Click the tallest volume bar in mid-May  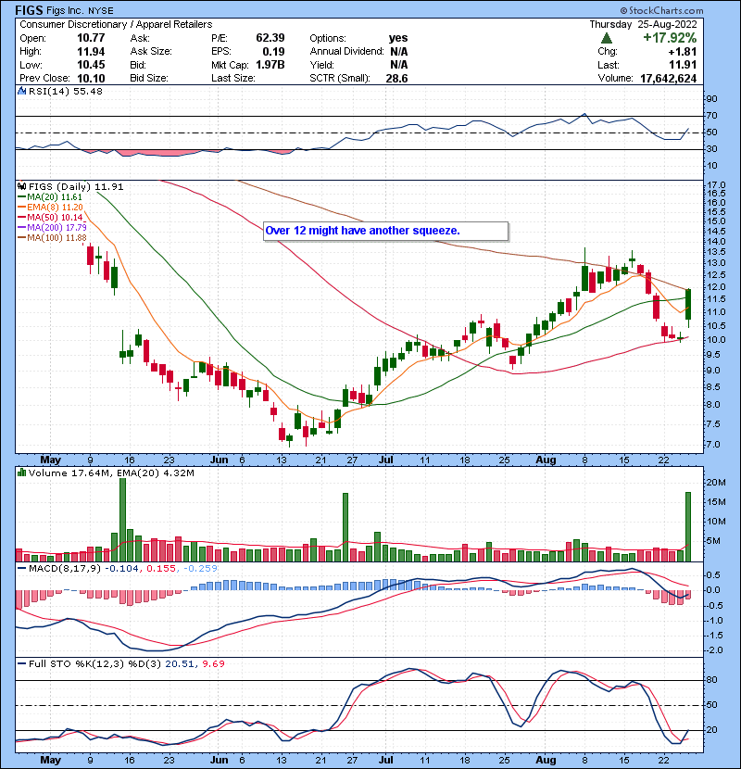pos(122,520)
